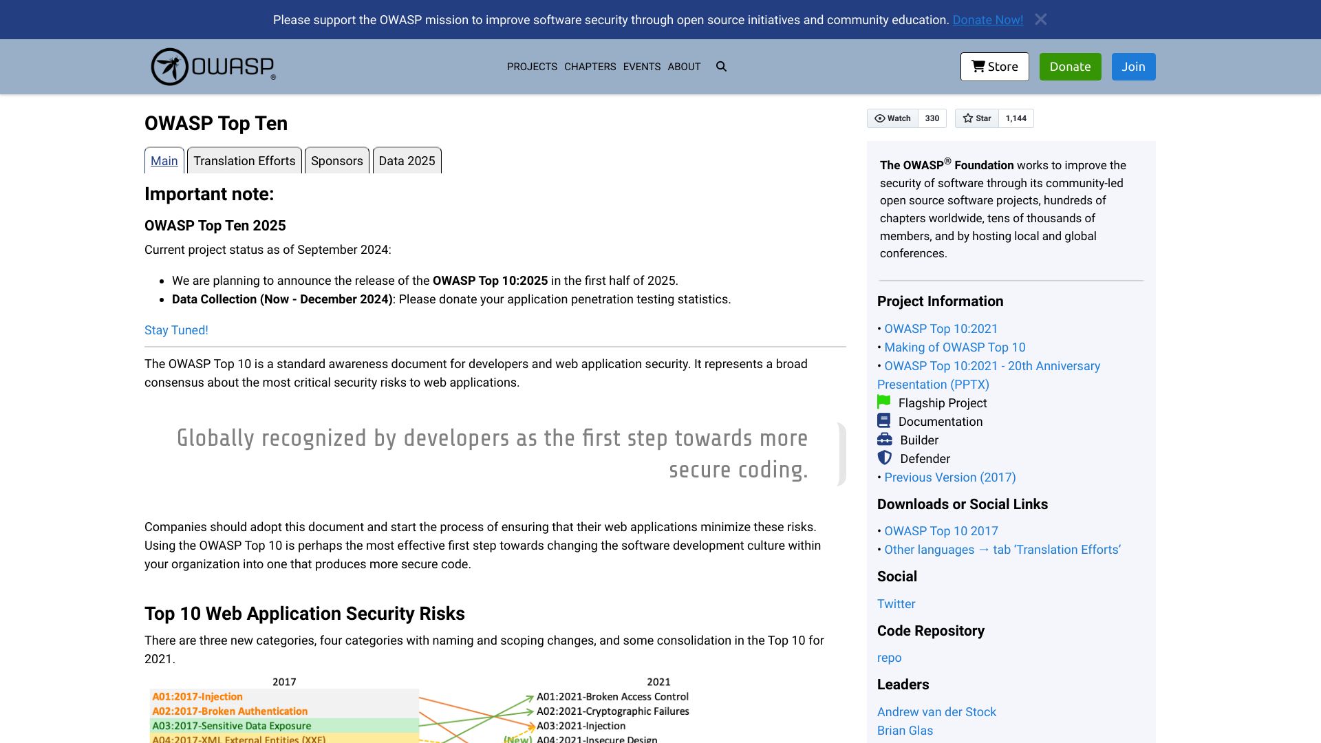Image resolution: width=1321 pixels, height=743 pixels.
Task: Click the Documentation book icon
Action: (x=883, y=420)
